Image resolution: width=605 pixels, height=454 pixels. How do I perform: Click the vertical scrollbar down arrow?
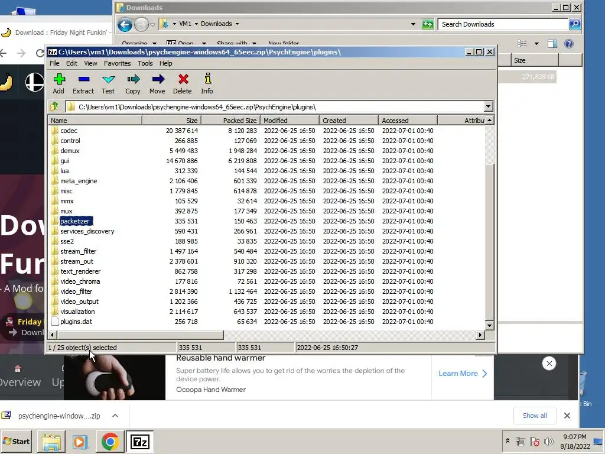[489, 326]
